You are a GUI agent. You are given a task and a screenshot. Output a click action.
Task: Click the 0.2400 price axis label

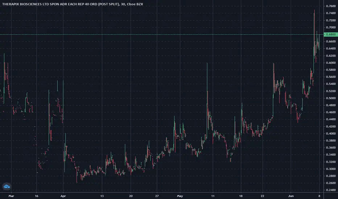pos(331,190)
